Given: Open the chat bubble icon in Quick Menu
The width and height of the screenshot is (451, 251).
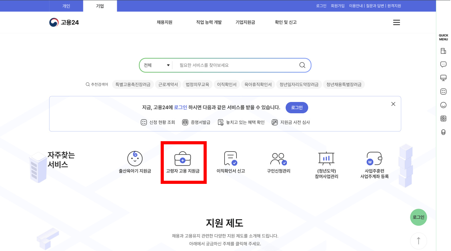Looking at the screenshot, I should [443, 64].
